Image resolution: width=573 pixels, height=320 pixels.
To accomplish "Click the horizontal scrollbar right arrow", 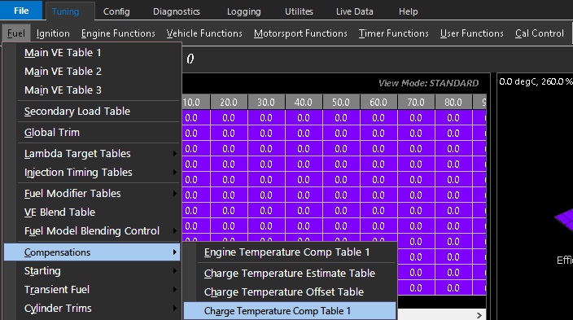I will pos(479,315).
